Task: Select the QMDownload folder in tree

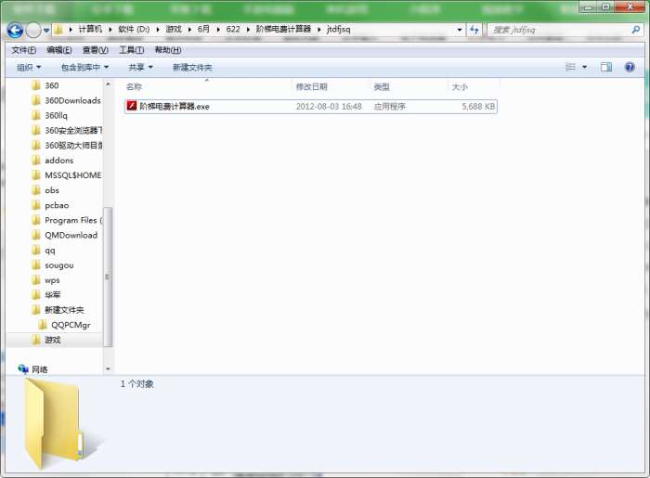Action: pyautogui.click(x=71, y=235)
